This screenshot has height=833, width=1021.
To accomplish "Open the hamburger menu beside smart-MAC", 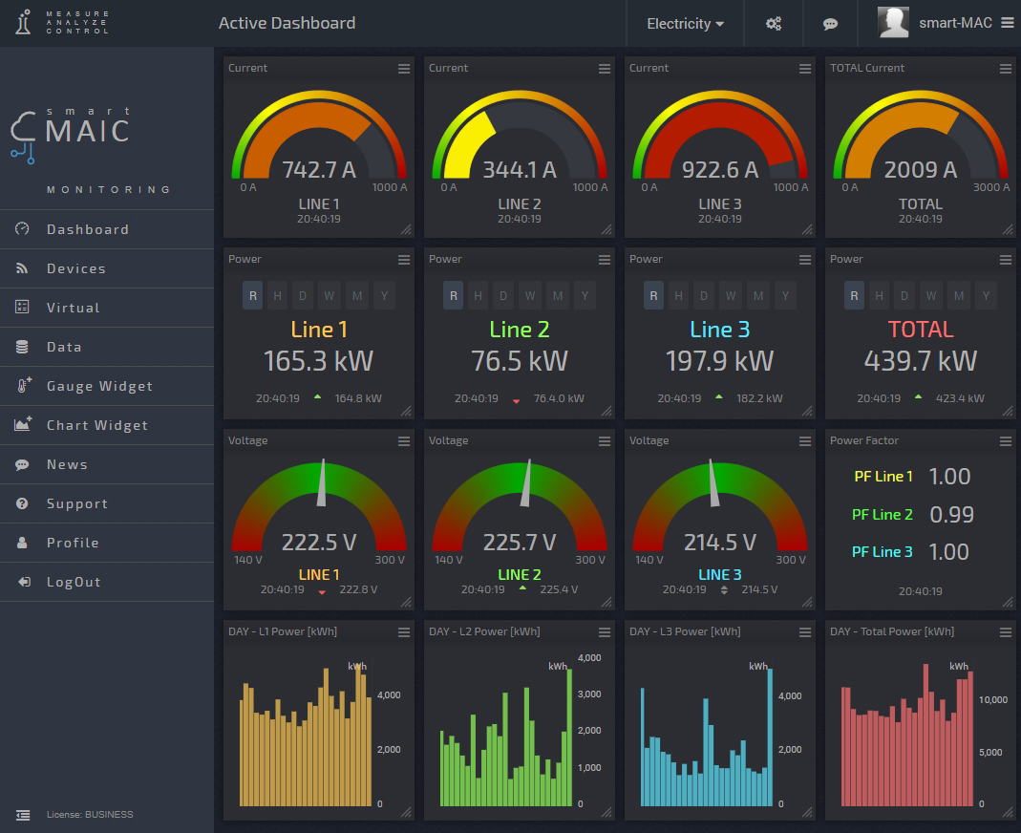I will coord(1008,23).
